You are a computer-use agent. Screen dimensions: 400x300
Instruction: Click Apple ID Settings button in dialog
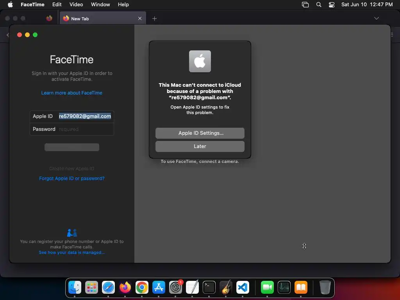(x=200, y=133)
